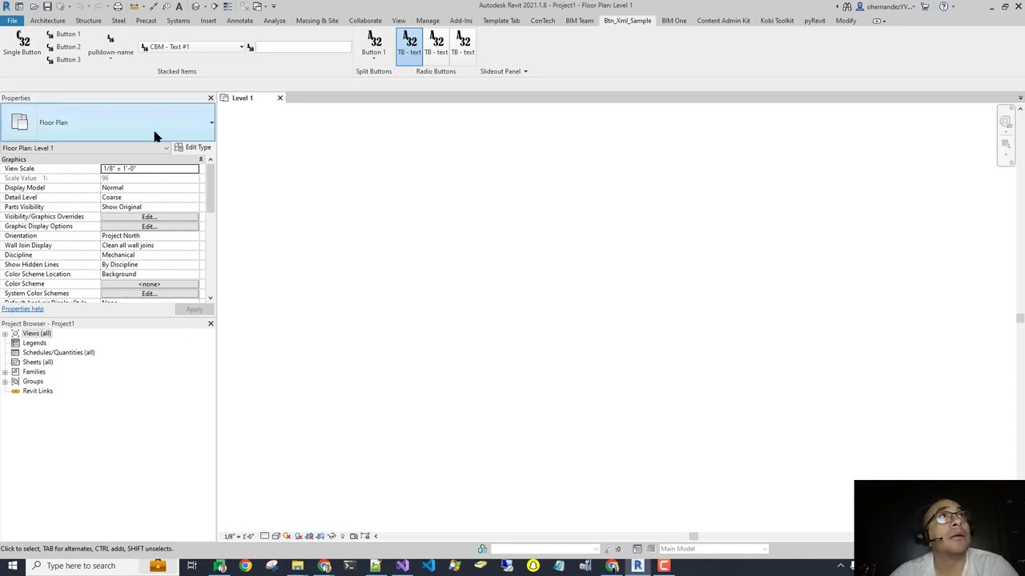The width and height of the screenshot is (1025, 576).
Task: Click Open folder icon in quick access toolbar
Action: tap(33, 6)
